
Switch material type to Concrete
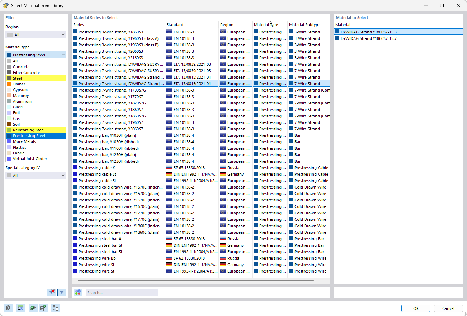(36, 66)
